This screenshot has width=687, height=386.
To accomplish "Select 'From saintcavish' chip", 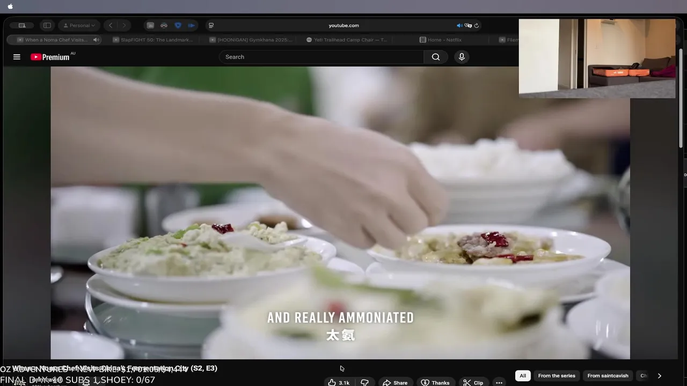I will click(608, 376).
